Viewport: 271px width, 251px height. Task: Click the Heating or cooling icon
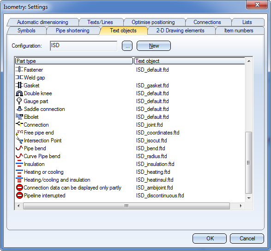[x=19, y=171]
